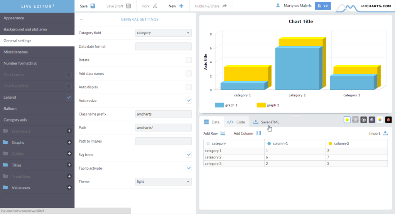Check the Auto display box

pyautogui.click(x=189, y=87)
